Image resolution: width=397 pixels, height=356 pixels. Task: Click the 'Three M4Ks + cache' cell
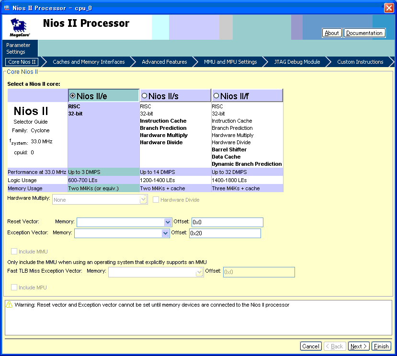(247, 188)
